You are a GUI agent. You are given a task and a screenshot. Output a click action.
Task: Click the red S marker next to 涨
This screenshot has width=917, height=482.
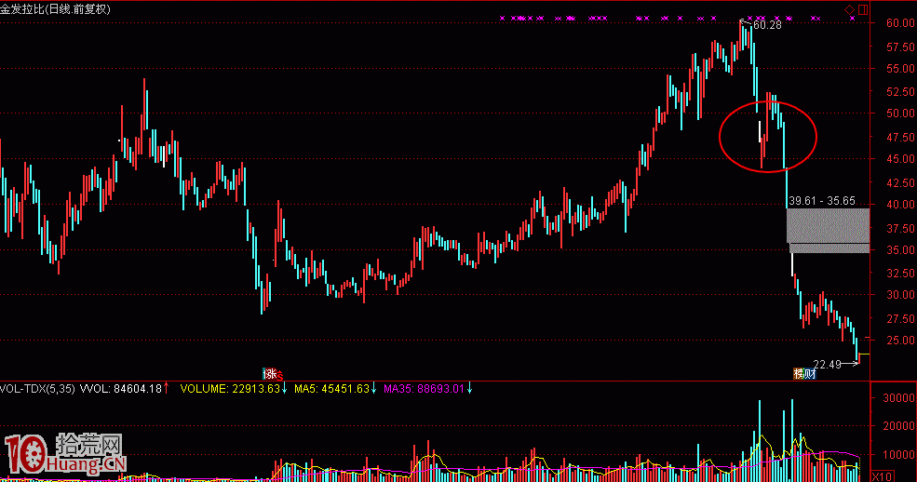(x=279, y=375)
